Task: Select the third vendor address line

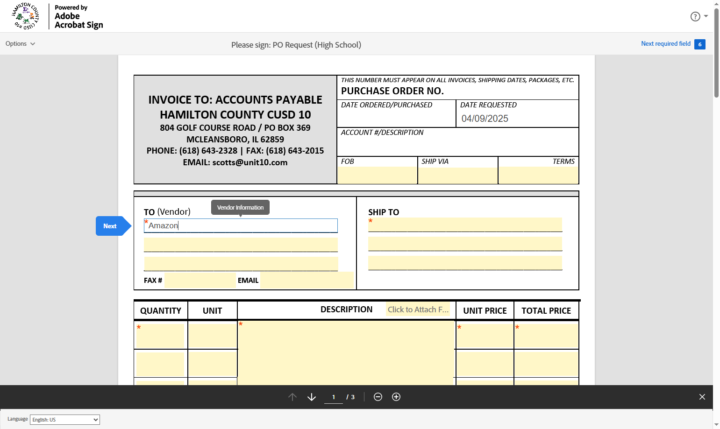Action: tap(241, 264)
